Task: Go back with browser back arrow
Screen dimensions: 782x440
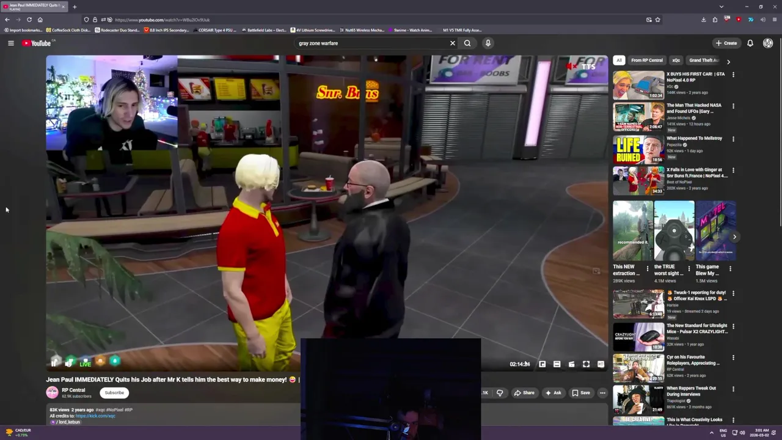Action: tap(7, 20)
